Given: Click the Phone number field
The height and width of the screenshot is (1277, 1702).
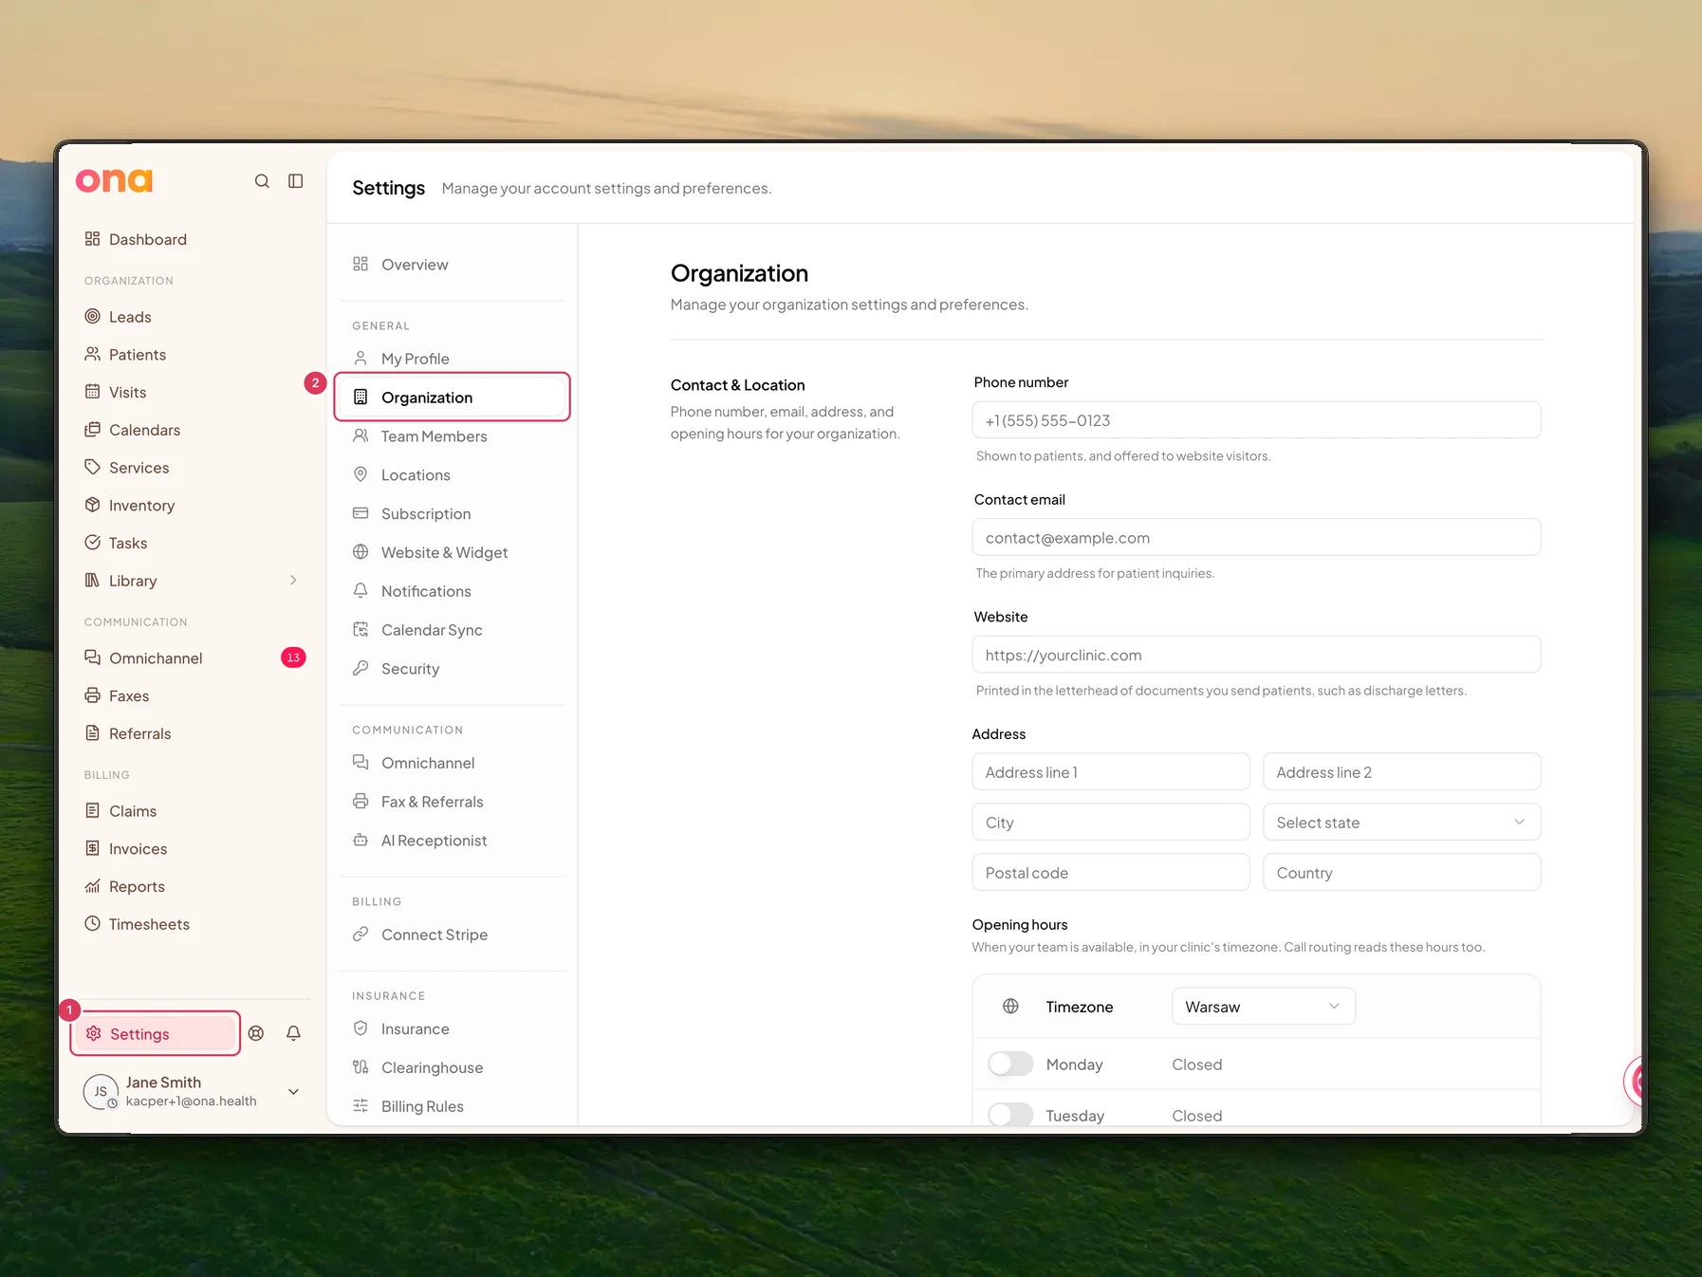Looking at the screenshot, I should click(x=1256, y=420).
